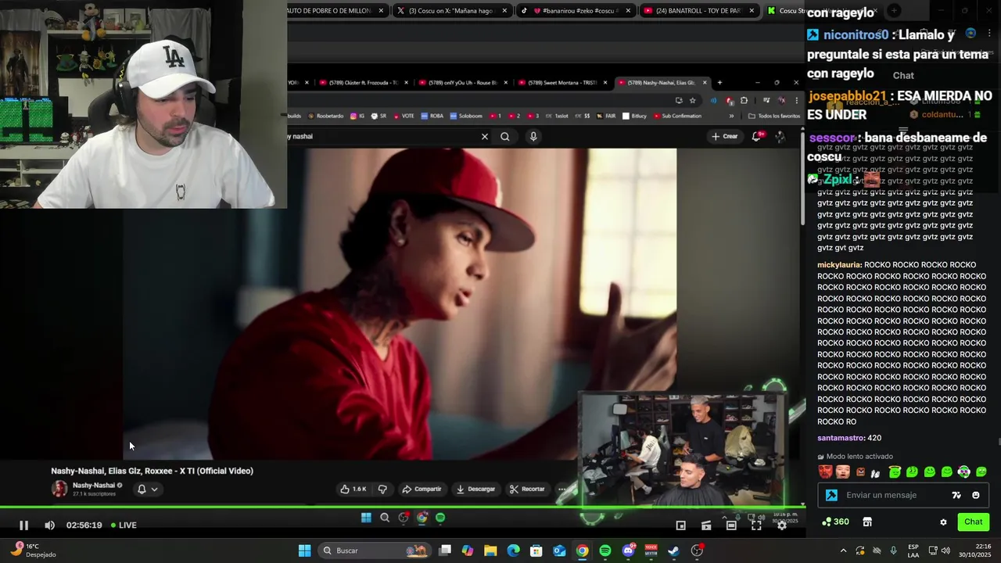Click Descargar under the video
The height and width of the screenshot is (563, 1001).
tap(475, 489)
